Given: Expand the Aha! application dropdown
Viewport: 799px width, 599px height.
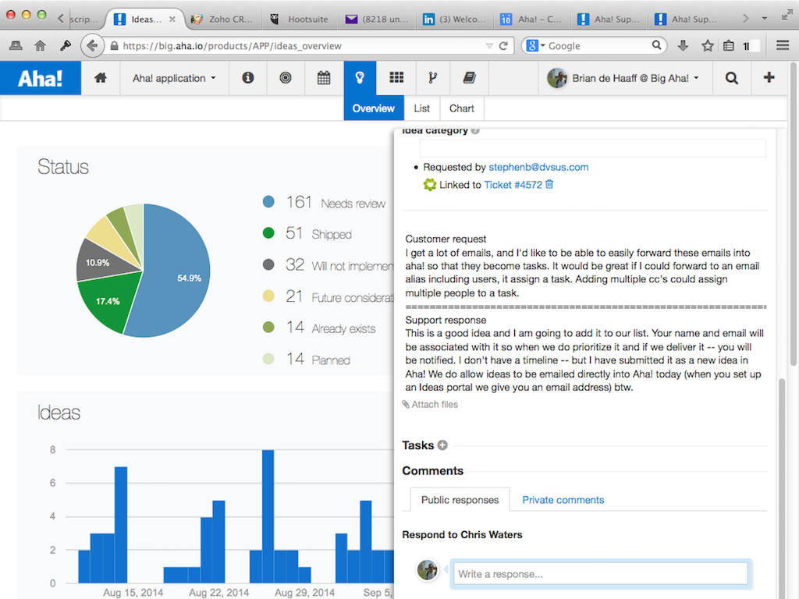Looking at the screenshot, I should click(x=174, y=78).
